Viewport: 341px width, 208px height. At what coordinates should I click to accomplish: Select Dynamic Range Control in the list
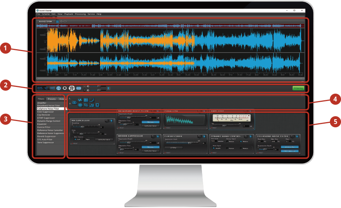point(50,121)
